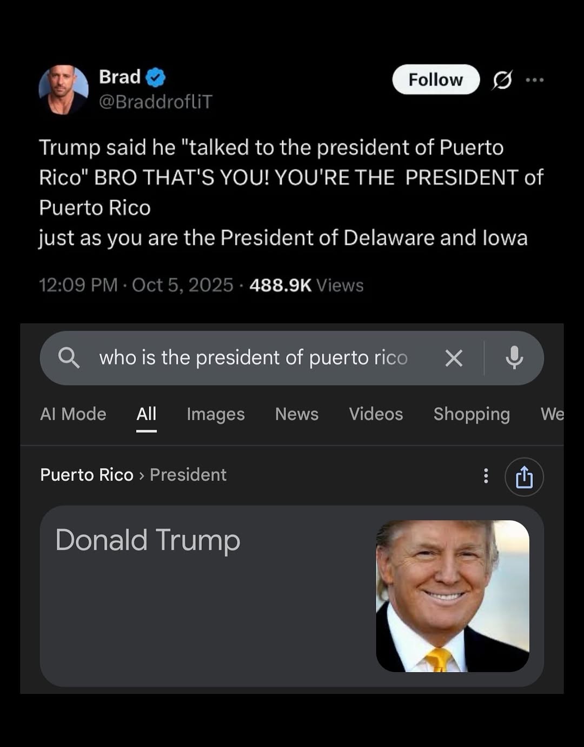Open Brad's profile picture

[63, 90]
